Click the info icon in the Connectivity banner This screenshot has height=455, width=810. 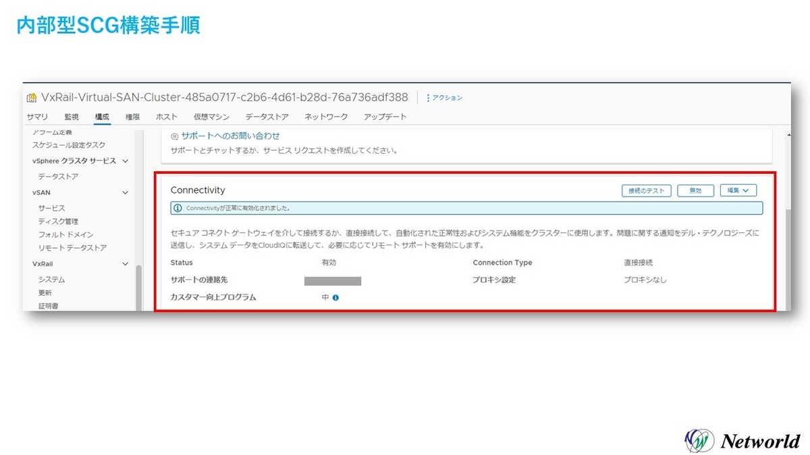pos(178,208)
